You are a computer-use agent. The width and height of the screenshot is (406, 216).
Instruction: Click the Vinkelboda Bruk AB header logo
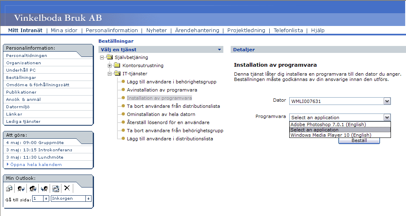(58, 17)
